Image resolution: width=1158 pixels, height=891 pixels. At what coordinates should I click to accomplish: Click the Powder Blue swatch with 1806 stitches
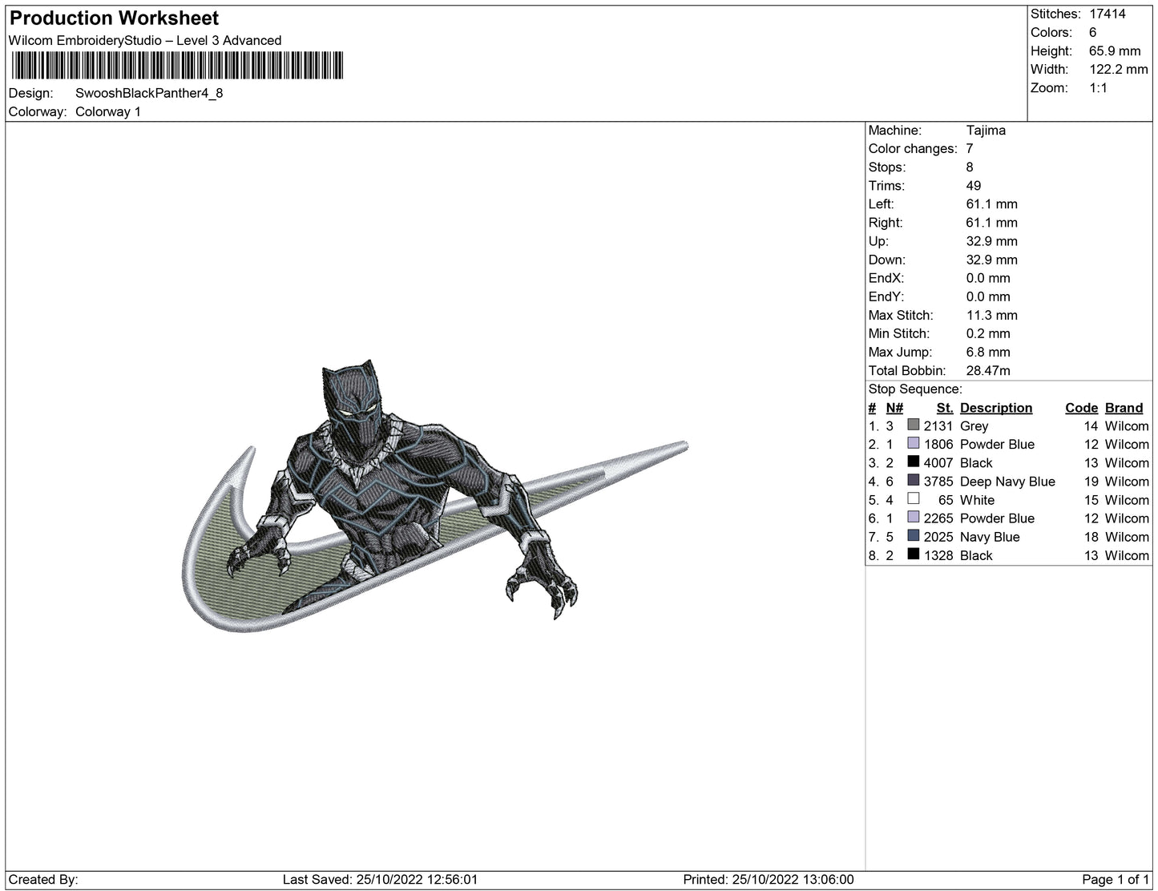click(x=913, y=443)
